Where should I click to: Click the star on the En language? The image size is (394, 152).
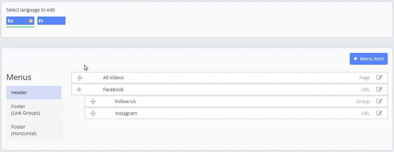pyautogui.click(x=31, y=21)
